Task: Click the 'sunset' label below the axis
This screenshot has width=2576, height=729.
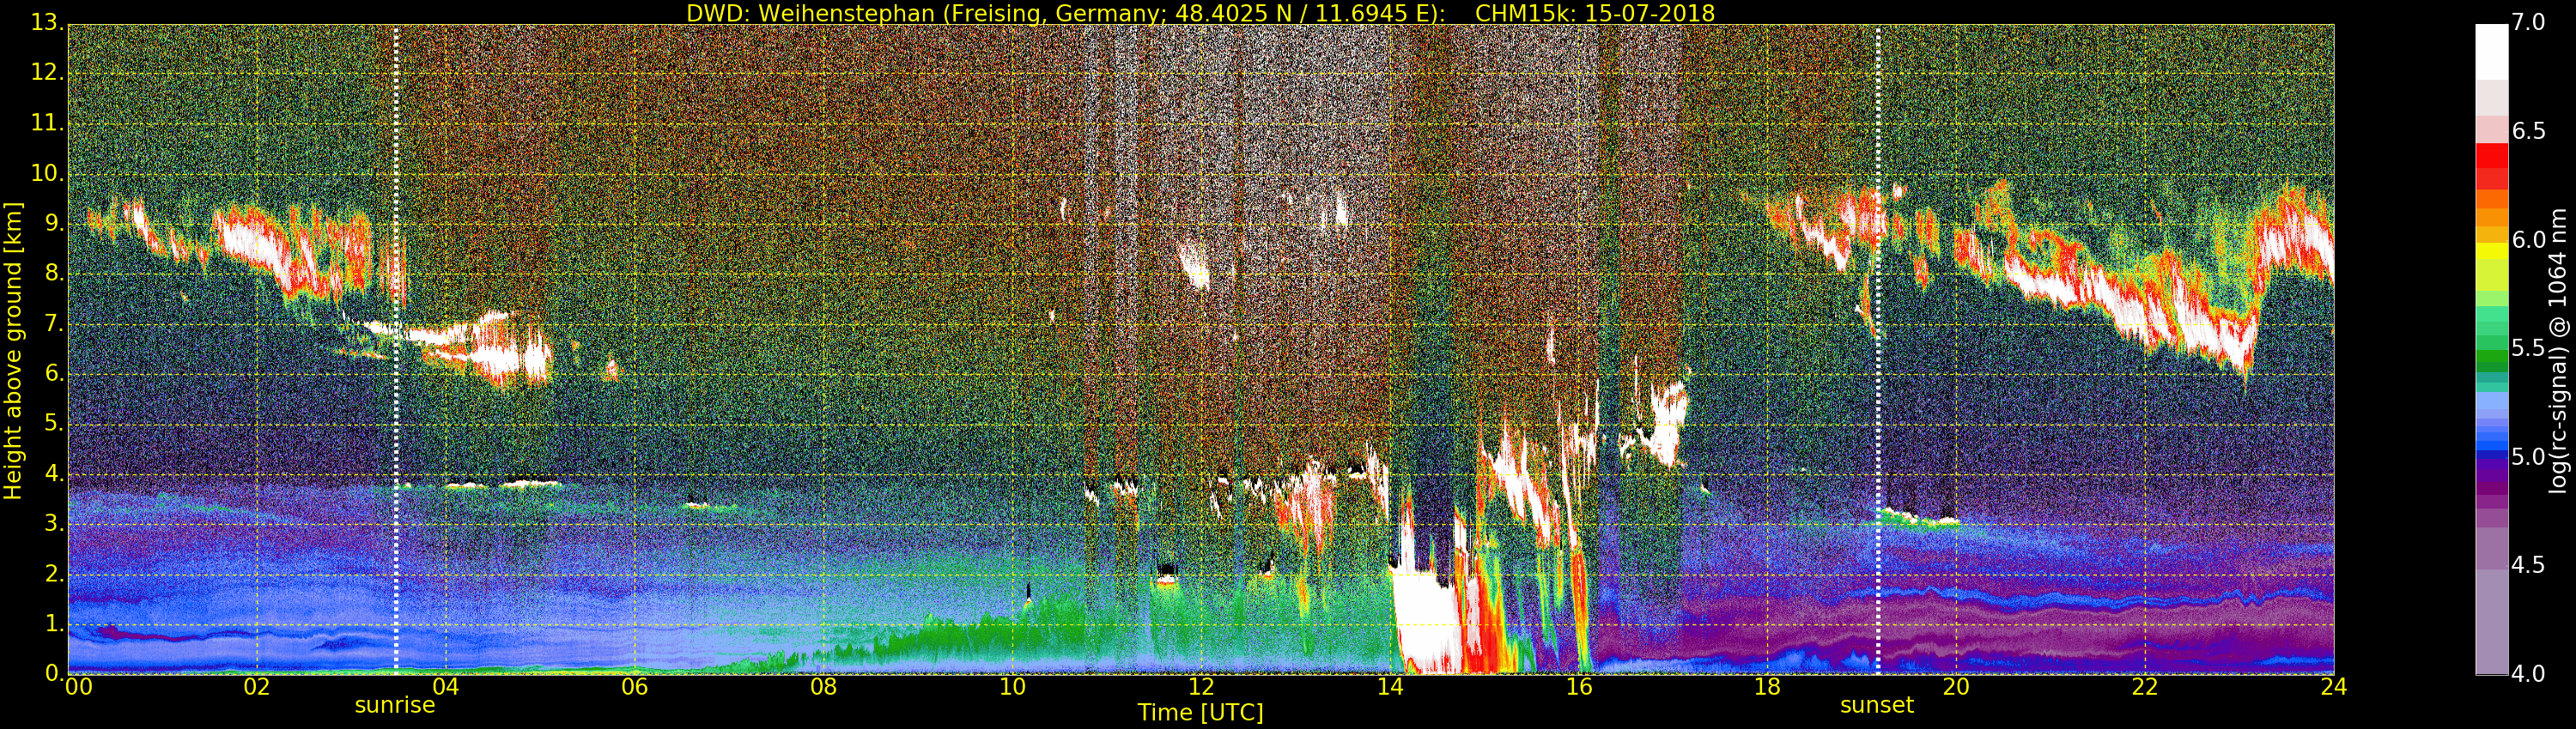Action: (x=1877, y=705)
